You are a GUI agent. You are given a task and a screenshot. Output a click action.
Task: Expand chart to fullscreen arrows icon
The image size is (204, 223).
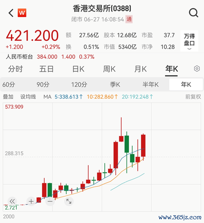tap(69, 202)
